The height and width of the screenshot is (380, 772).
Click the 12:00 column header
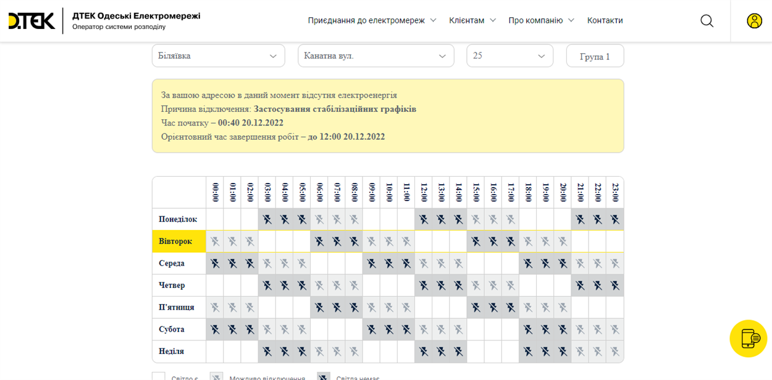pos(424,192)
